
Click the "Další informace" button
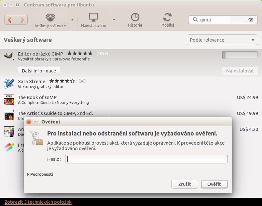point(38,70)
